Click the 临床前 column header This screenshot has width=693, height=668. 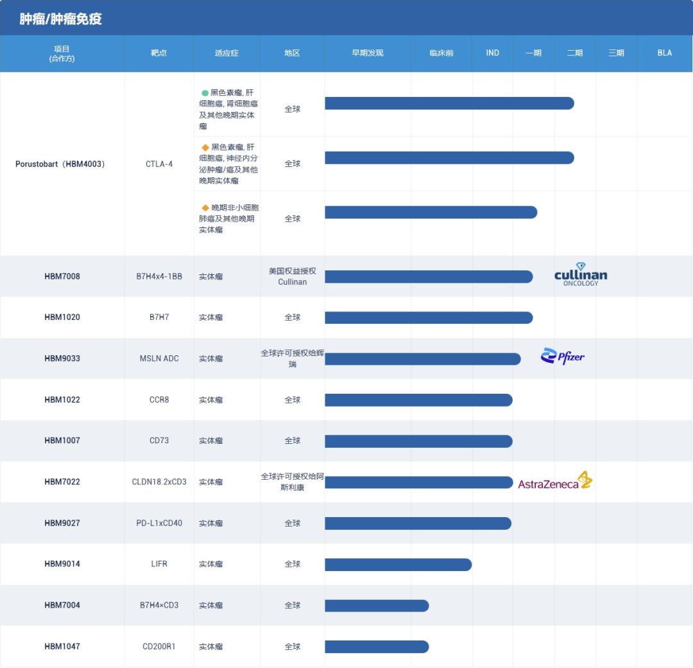click(x=441, y=53)
